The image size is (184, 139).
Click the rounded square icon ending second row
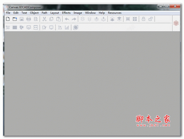pyautogui.click(x=76, y=27)
